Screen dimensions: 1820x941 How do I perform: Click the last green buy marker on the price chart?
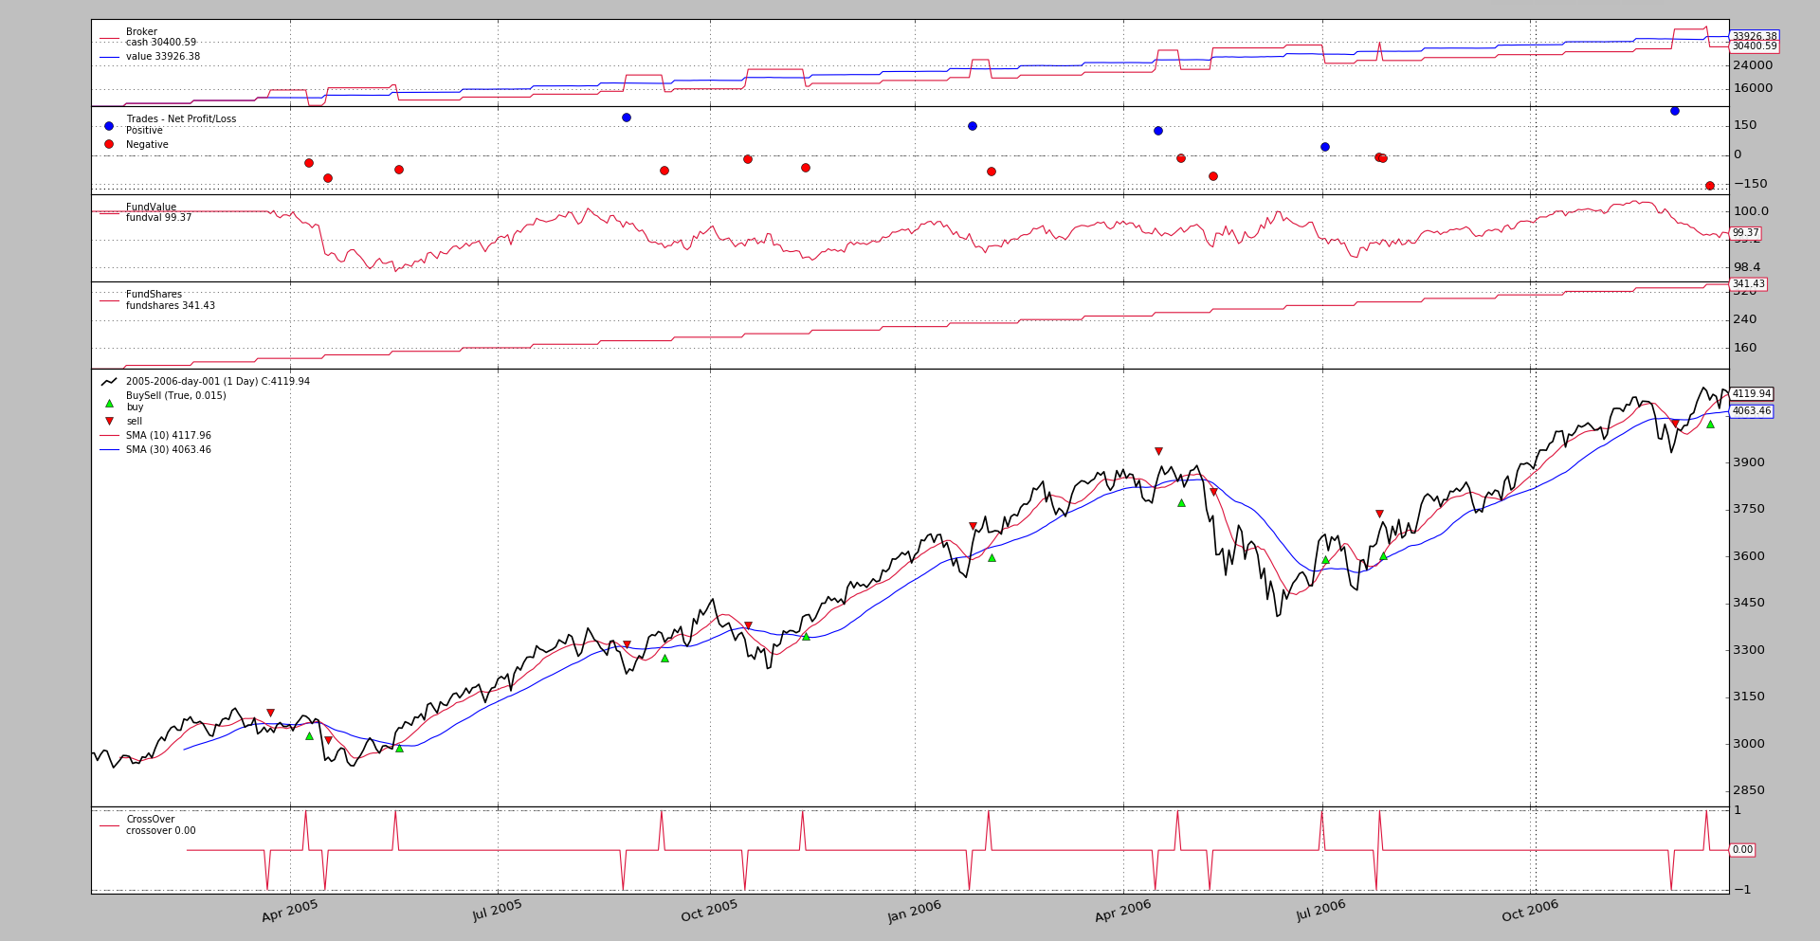pyautogui.click(x=1710, y=425)
